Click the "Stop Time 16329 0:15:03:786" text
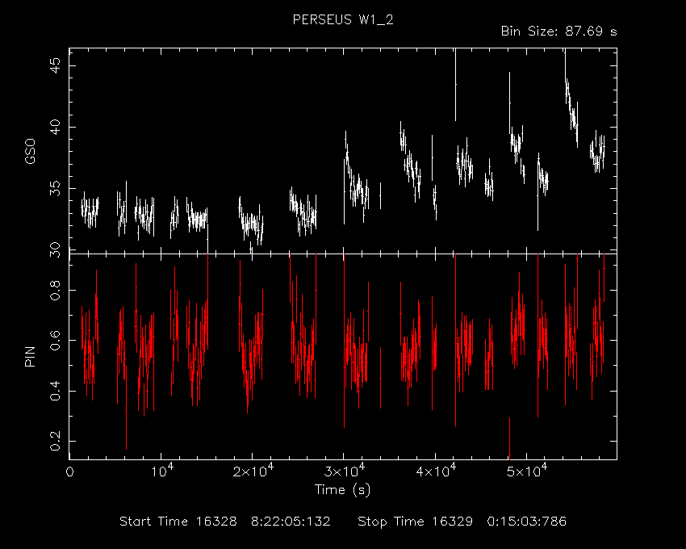 [462, 522]
